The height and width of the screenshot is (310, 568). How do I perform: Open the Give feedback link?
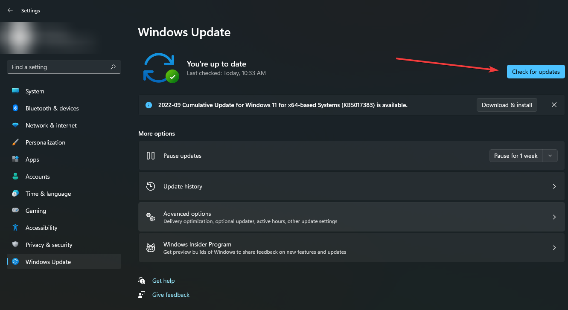point(171,295)
